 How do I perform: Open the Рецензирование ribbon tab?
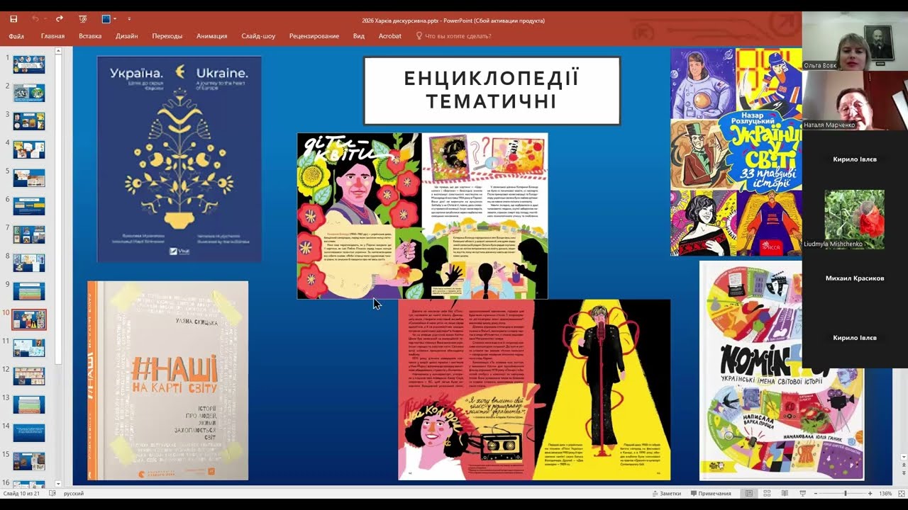coord(314,36)
